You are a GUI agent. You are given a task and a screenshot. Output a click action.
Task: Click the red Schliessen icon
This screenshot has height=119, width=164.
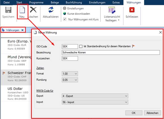(x=132, y=10)
